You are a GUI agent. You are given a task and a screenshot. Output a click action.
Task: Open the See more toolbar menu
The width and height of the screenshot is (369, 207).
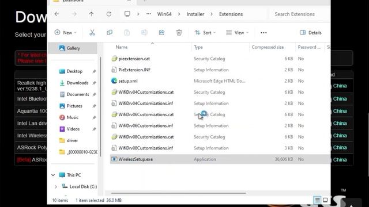pos(263,33)
